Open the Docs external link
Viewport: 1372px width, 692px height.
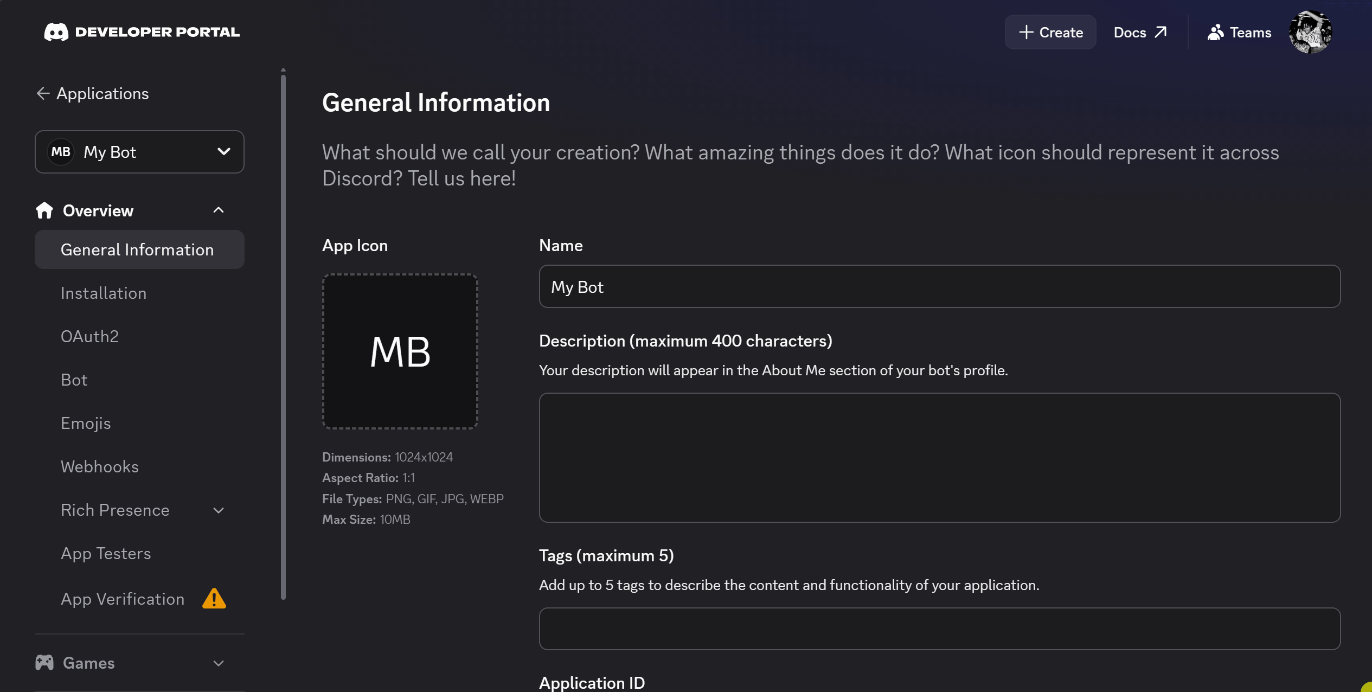(1140, 32)
